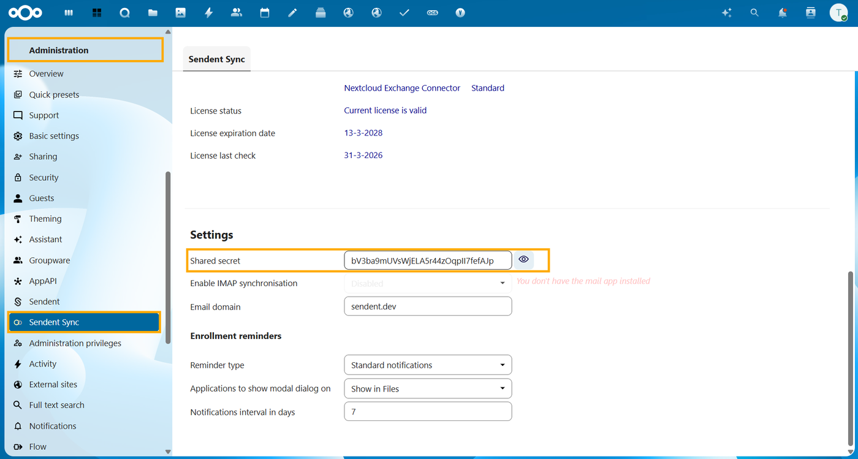Open the Reminder type dropdown
This screenshot has height=459, width=858.
[428, 365]
